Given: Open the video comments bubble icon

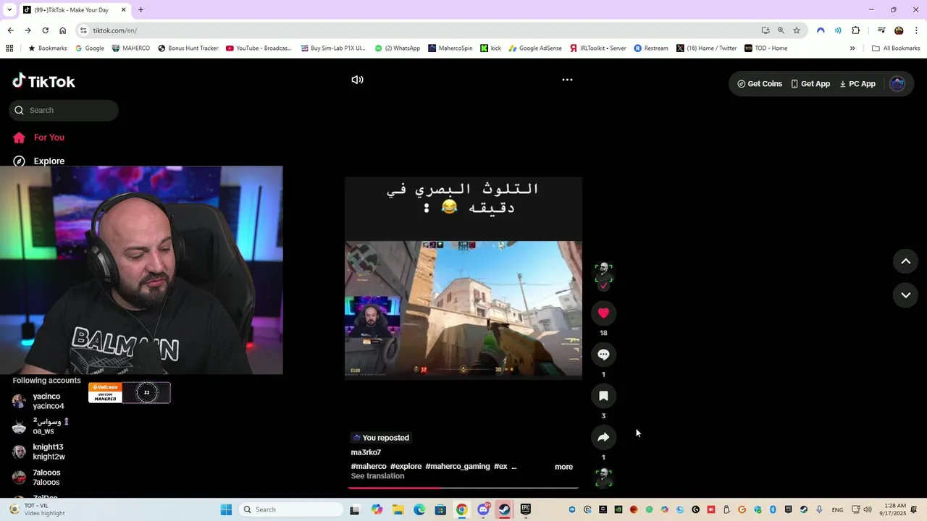Looking at the screenshot, I should (x=603, y=355).
